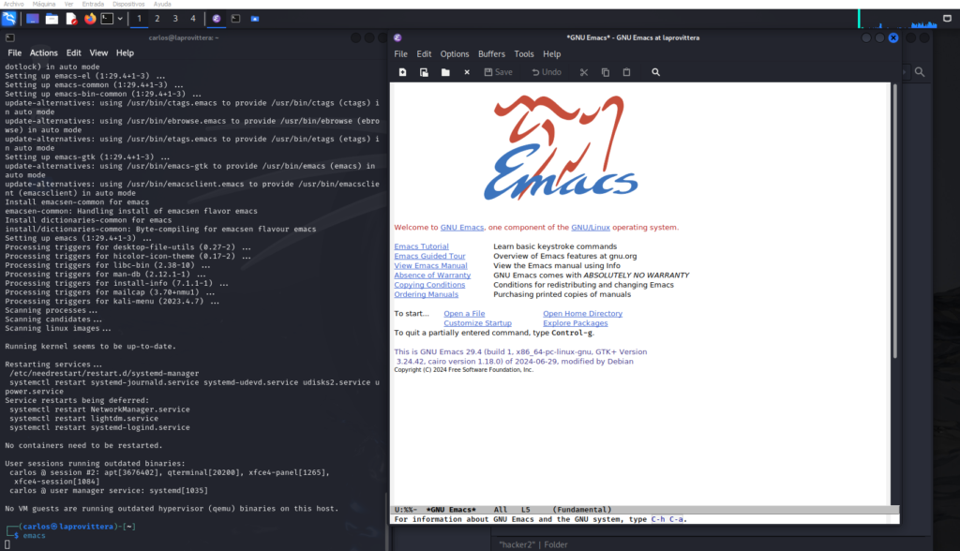
Task: Open the Options menu in Emacs
Action: pyautogui.click(x=455, y=54)
